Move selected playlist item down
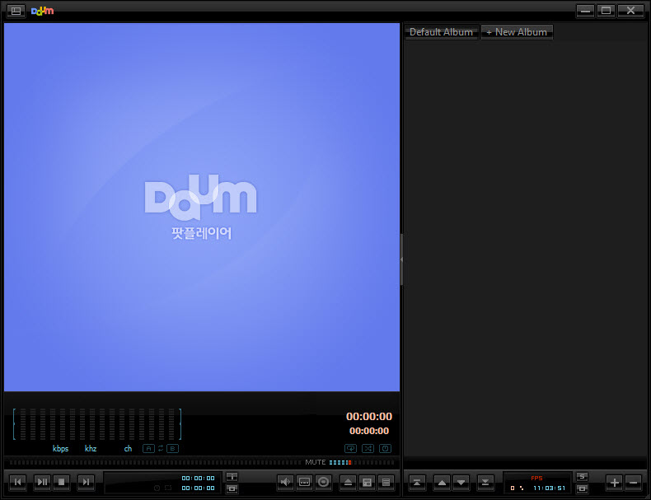 461,482
